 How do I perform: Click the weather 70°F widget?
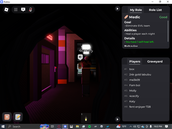(x=121, y=127)
